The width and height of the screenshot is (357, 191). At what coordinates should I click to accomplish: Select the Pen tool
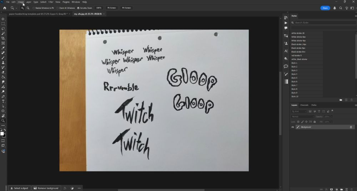(3, 97)
